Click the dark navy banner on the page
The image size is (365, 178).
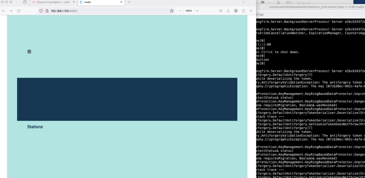click(x=127, y=99)
